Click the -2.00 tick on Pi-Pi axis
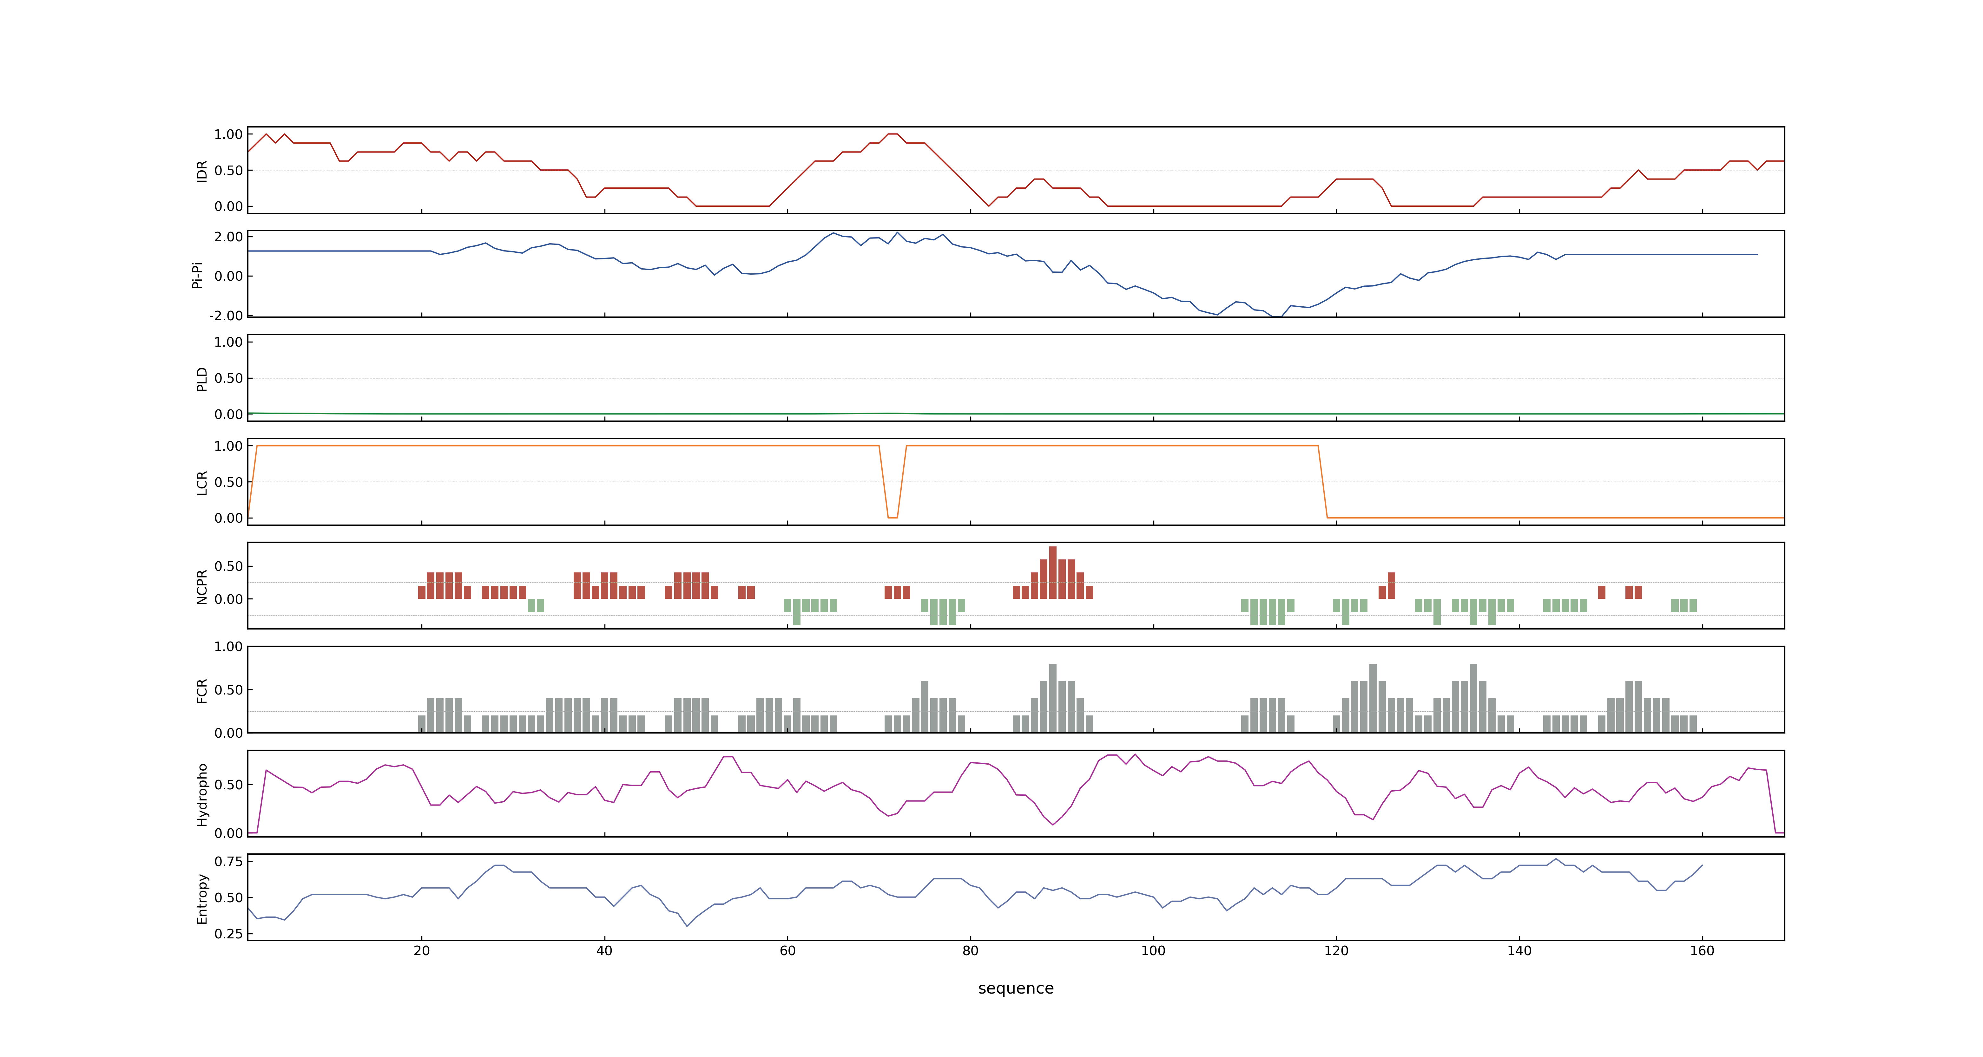Viewport: 1983px width, 1057px height. coord(226,316)
